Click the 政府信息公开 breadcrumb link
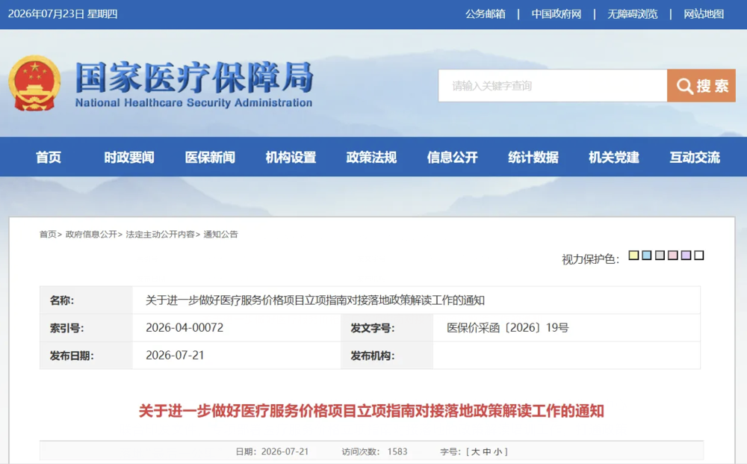The image size is (747, 464). 91,234
